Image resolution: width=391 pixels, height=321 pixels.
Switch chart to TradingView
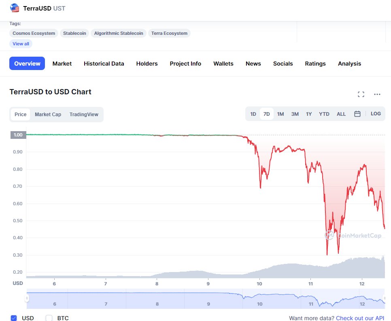click(x=84, y=115)
